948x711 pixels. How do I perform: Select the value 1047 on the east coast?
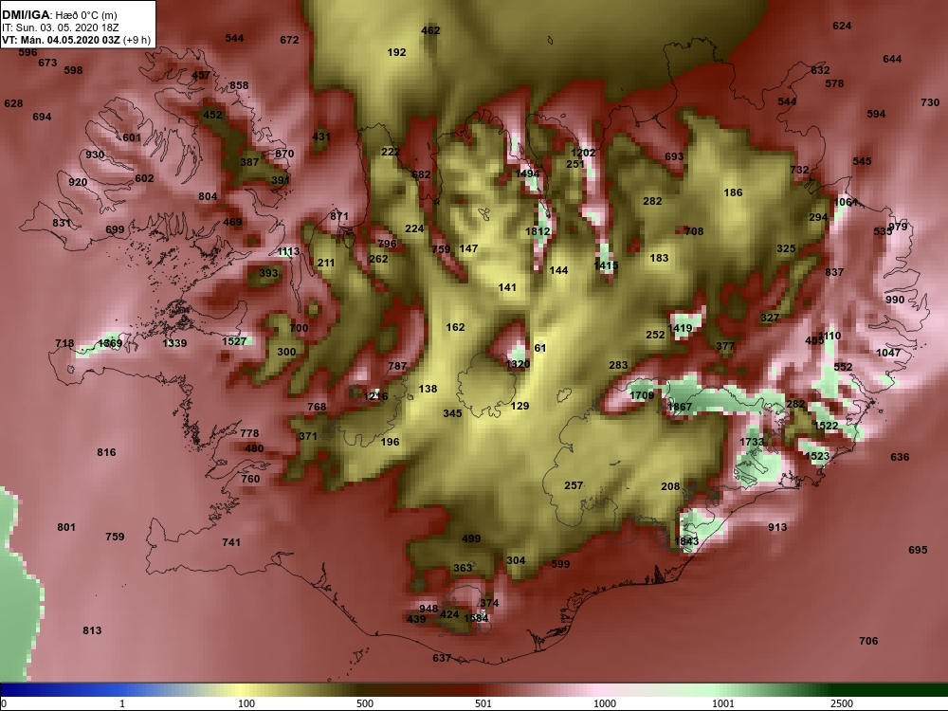[x=888, y=353]
